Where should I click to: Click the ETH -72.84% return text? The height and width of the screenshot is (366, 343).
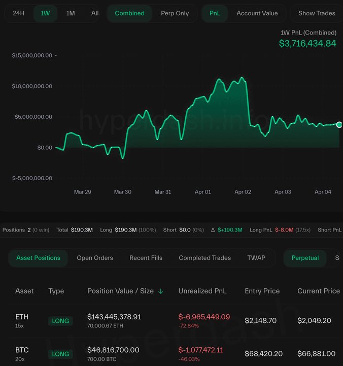[189, 326]
